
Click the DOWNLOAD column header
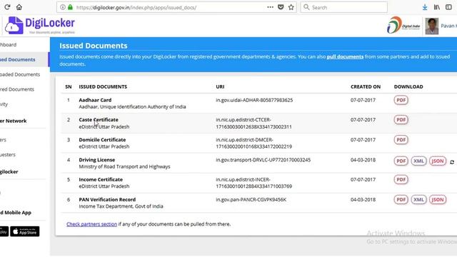408,87
